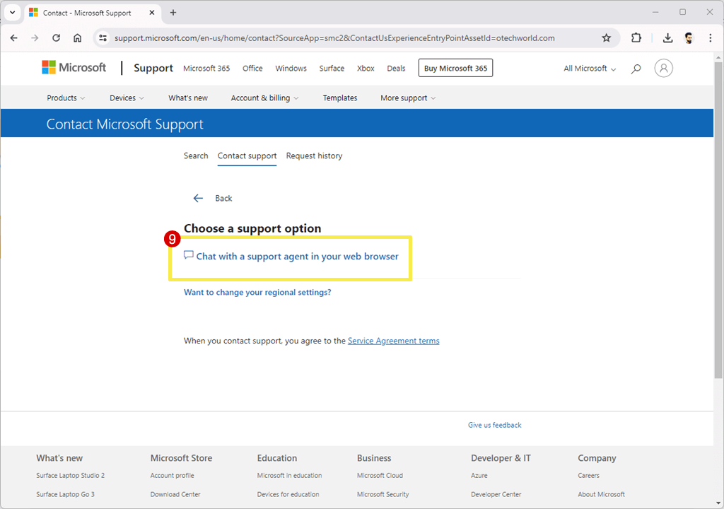724x509 pixels.
Task: Bookmark the page with the star icon
Action: tap(606, 37)
